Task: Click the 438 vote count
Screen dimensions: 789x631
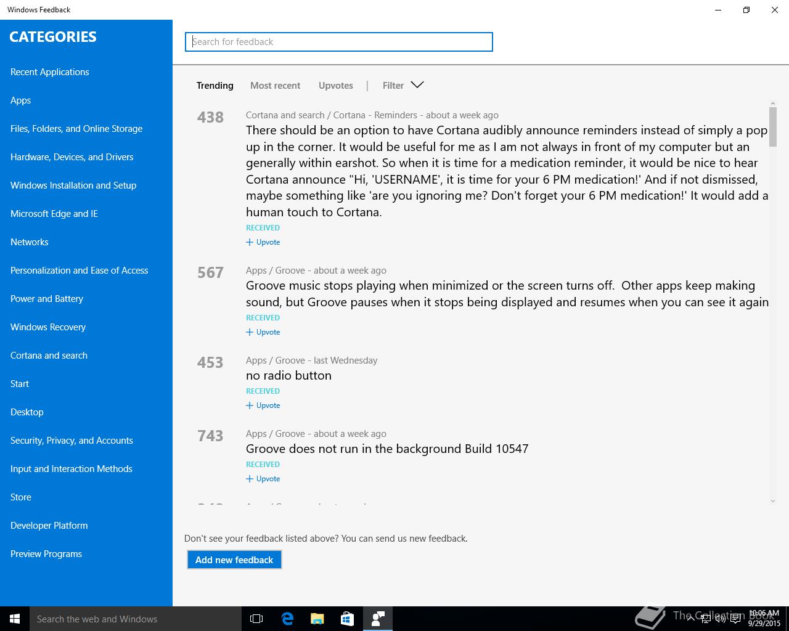Action: 210,117
